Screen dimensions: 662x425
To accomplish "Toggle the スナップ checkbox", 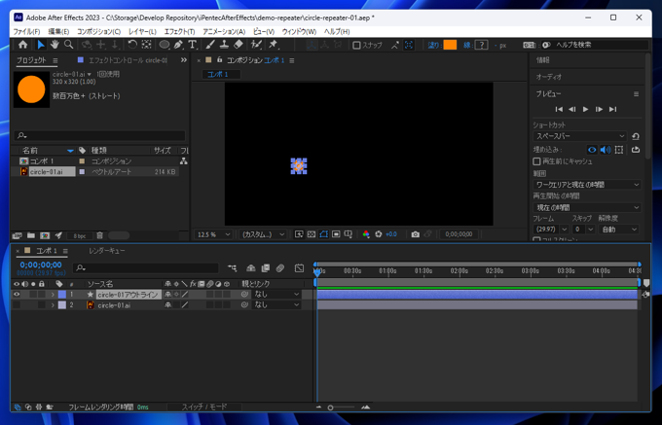I will coord(356,45).
